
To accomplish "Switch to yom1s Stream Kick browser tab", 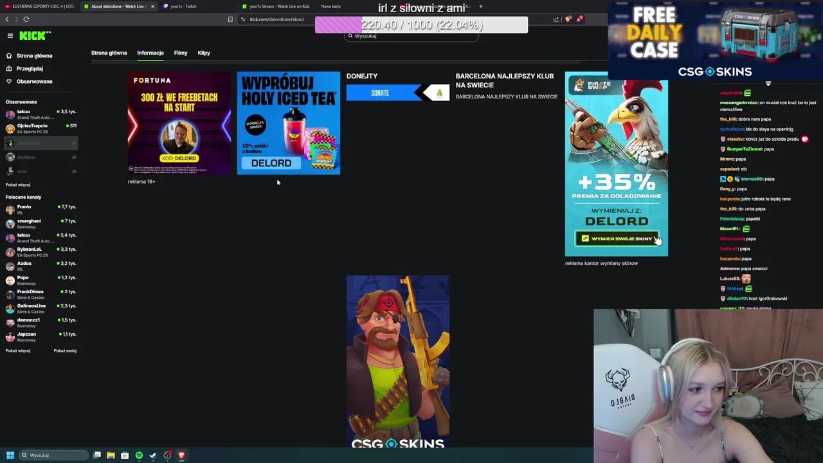I will [x=276, y=6].
